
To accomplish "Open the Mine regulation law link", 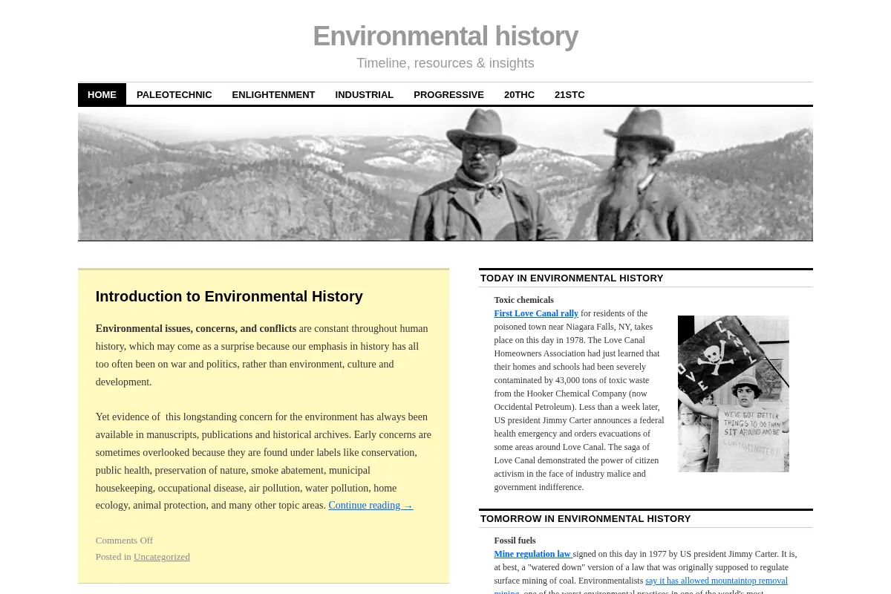I will click(533, 554).
